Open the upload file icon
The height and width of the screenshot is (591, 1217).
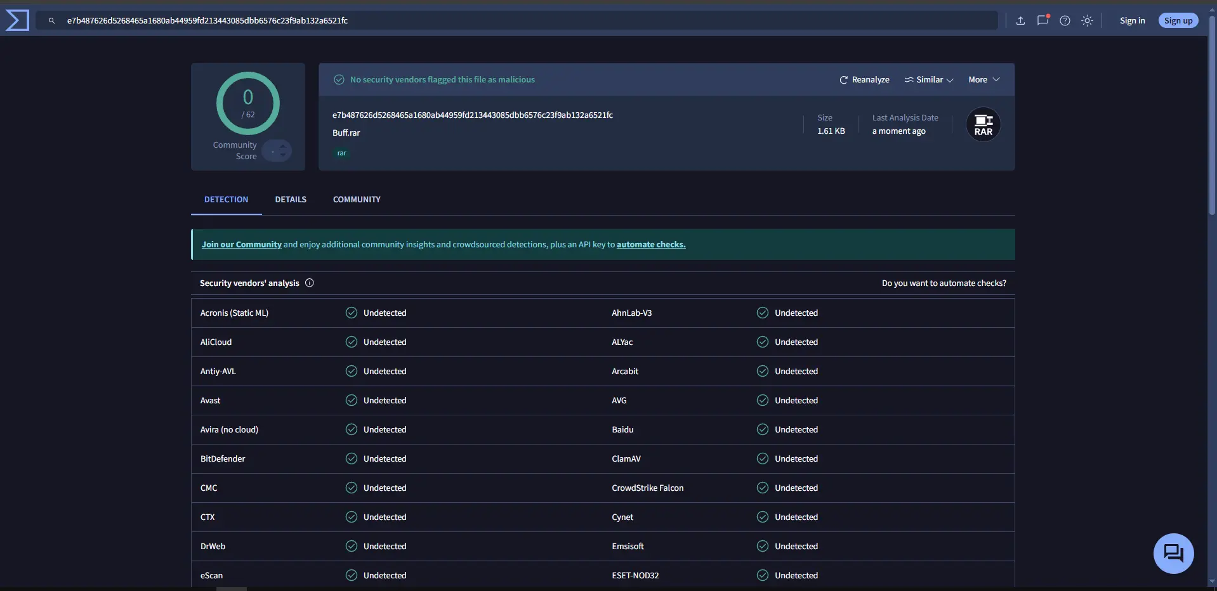click(1020, 21)
